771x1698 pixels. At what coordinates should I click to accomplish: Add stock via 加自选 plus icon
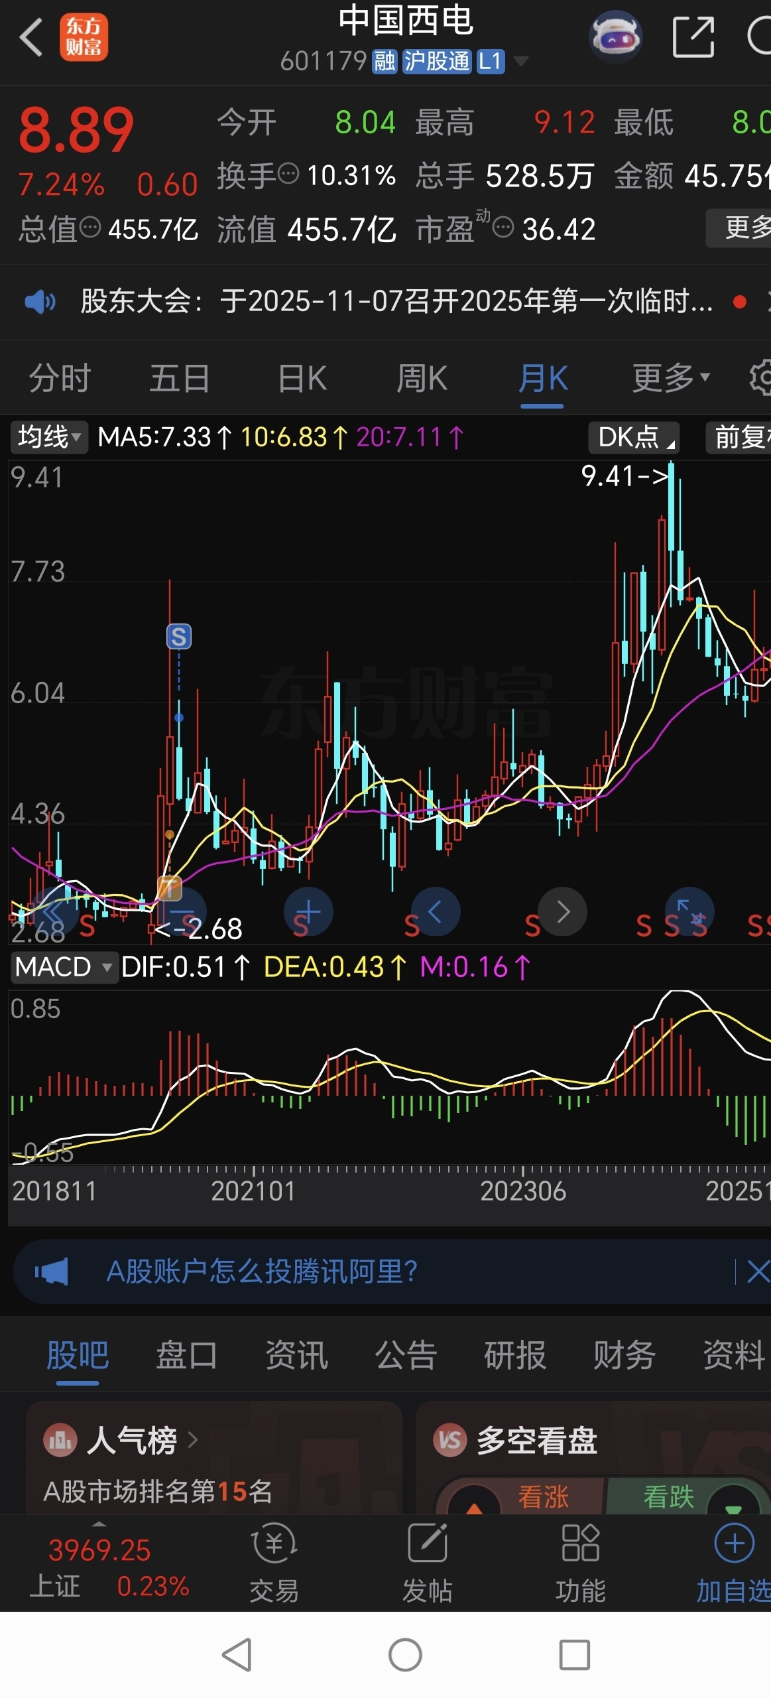[x=734, y=1543]
